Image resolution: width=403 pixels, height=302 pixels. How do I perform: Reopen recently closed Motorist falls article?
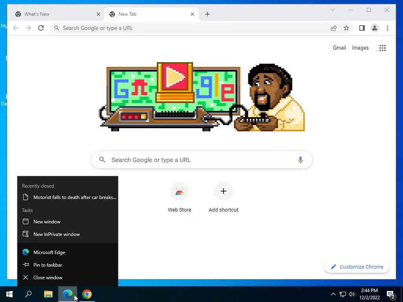(x=68, y=197)
